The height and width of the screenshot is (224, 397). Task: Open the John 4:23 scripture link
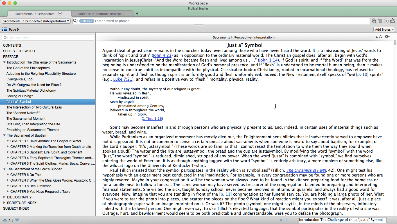[162, 55]
